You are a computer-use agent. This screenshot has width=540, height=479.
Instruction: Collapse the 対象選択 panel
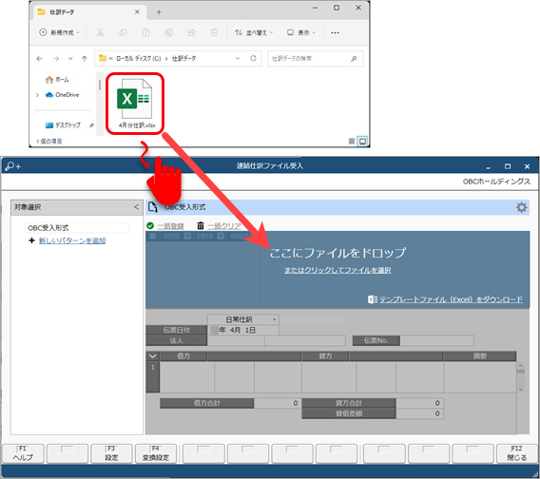(x=137, y=207)
